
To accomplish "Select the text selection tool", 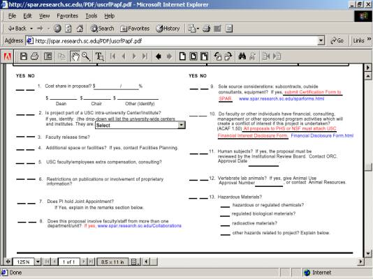I will (x=99, y=56).
